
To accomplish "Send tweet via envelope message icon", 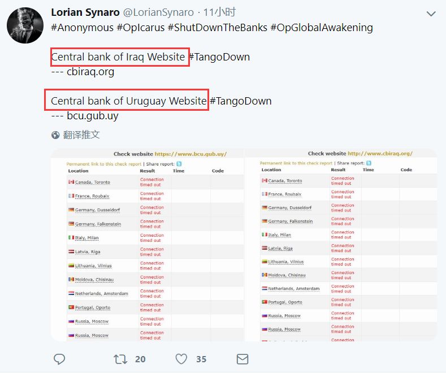I will pos(242,359).
